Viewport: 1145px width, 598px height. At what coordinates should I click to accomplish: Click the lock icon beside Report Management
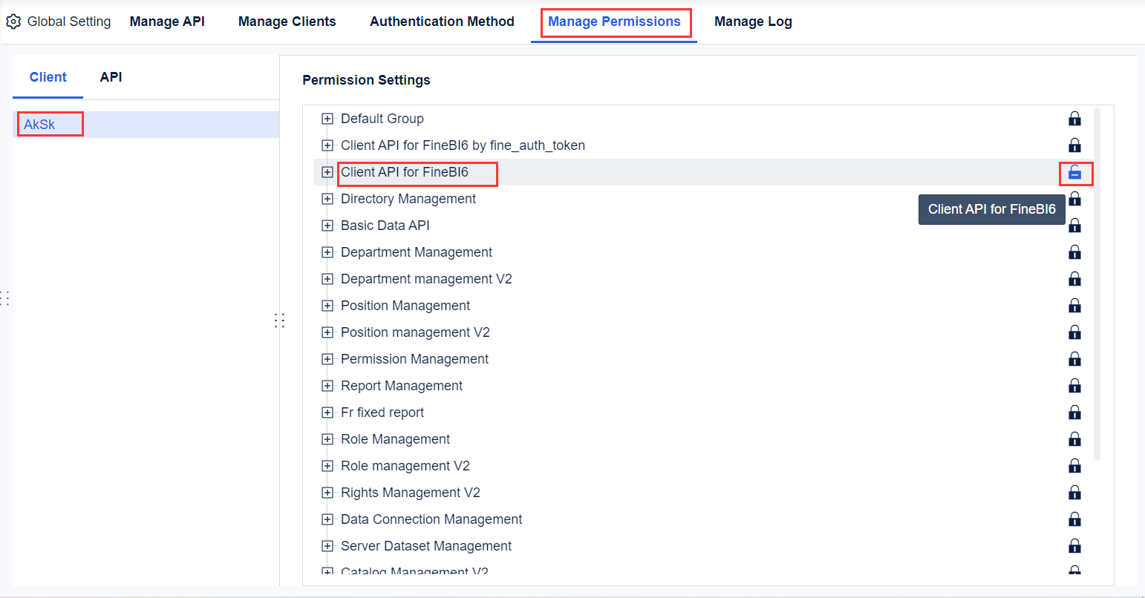tap(1075, 386)
